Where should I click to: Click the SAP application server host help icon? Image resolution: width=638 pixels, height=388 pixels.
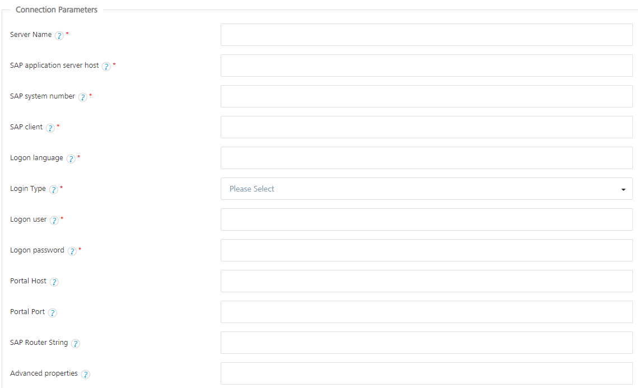(x=106, y=66)
